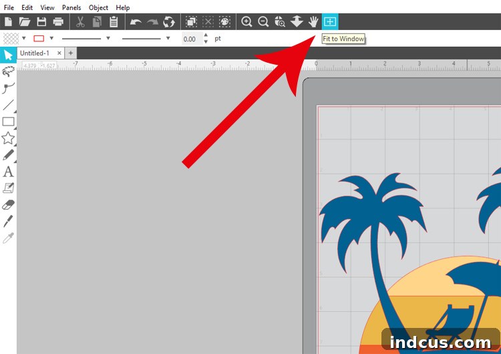This screenshot has width=501, height=354.
Task: Select the Edit Points tool
Action: 8,71
